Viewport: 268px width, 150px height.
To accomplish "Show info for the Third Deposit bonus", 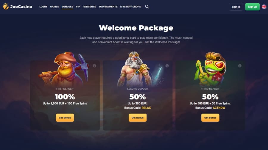I will point(240,66).
